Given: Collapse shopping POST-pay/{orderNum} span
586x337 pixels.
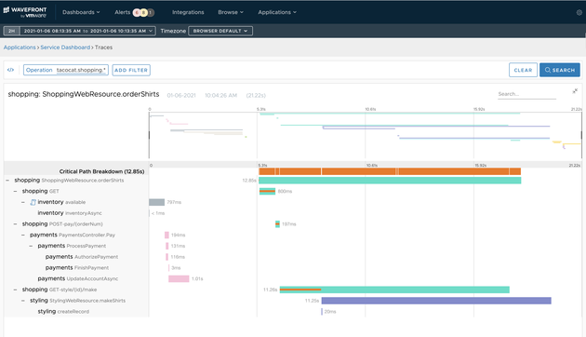Looking at the screenshot, I should [x=15, y=224].
